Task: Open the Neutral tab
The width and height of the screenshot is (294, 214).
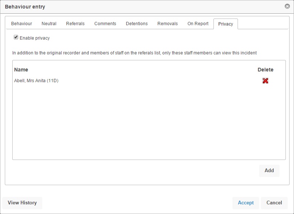Action: coord(49,24)
